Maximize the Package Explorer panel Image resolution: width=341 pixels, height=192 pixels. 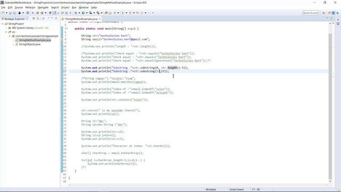coord(56,19)
